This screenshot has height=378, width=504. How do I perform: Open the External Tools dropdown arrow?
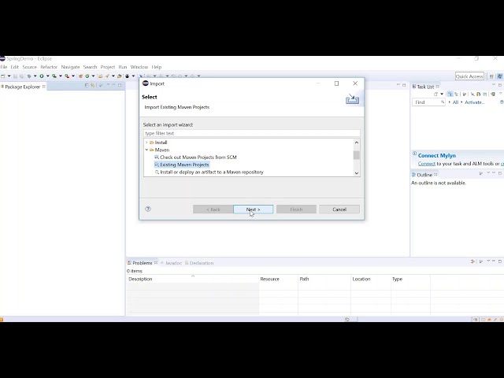(73, 76)
